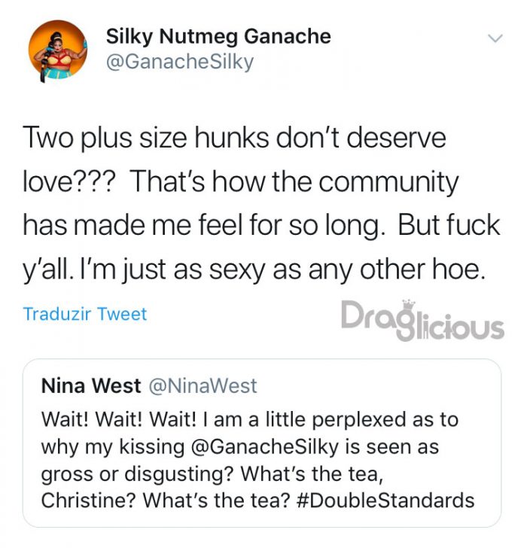The height and width of the screenshot is (548, 524).
Task: Select the main tweet text about plus size hunks
Action: (261, 203)
